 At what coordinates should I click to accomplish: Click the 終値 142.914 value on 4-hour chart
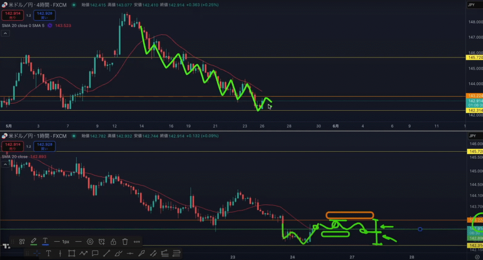[176, 5]
